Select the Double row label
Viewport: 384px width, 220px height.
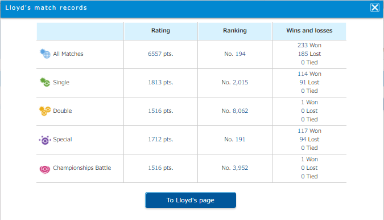pos(63,111)
